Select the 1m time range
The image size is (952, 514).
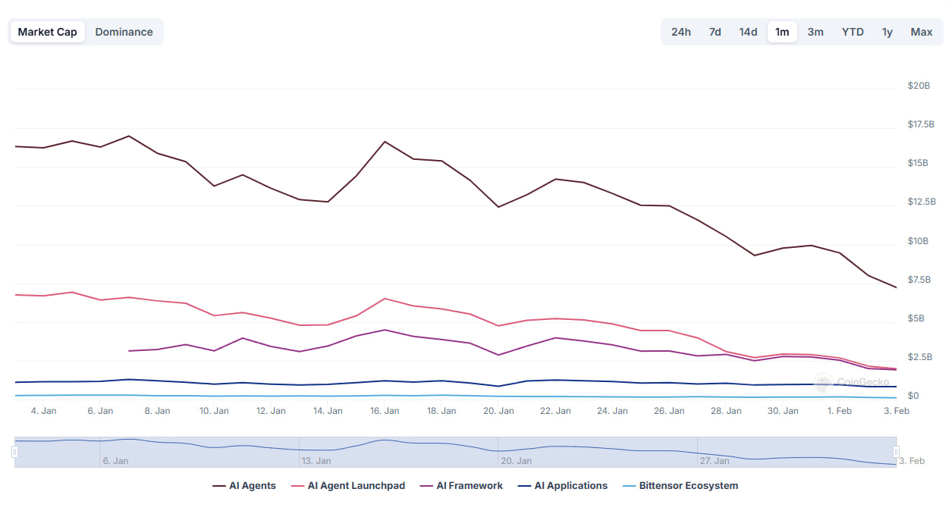782,32
